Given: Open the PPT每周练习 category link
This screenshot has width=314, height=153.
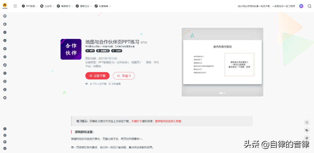Looking at the screenshot, I should click(x=107, y=62).
